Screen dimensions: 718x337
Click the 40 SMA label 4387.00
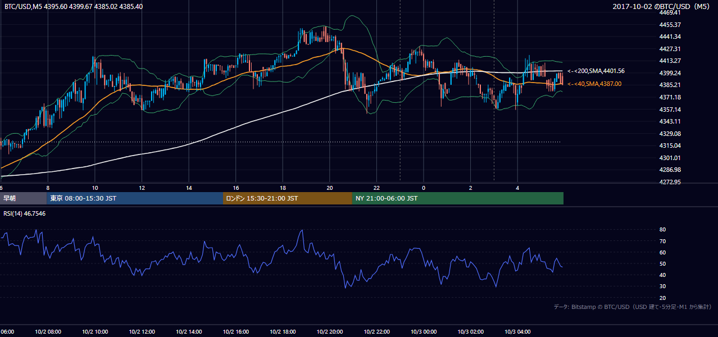tap(594, 84)
